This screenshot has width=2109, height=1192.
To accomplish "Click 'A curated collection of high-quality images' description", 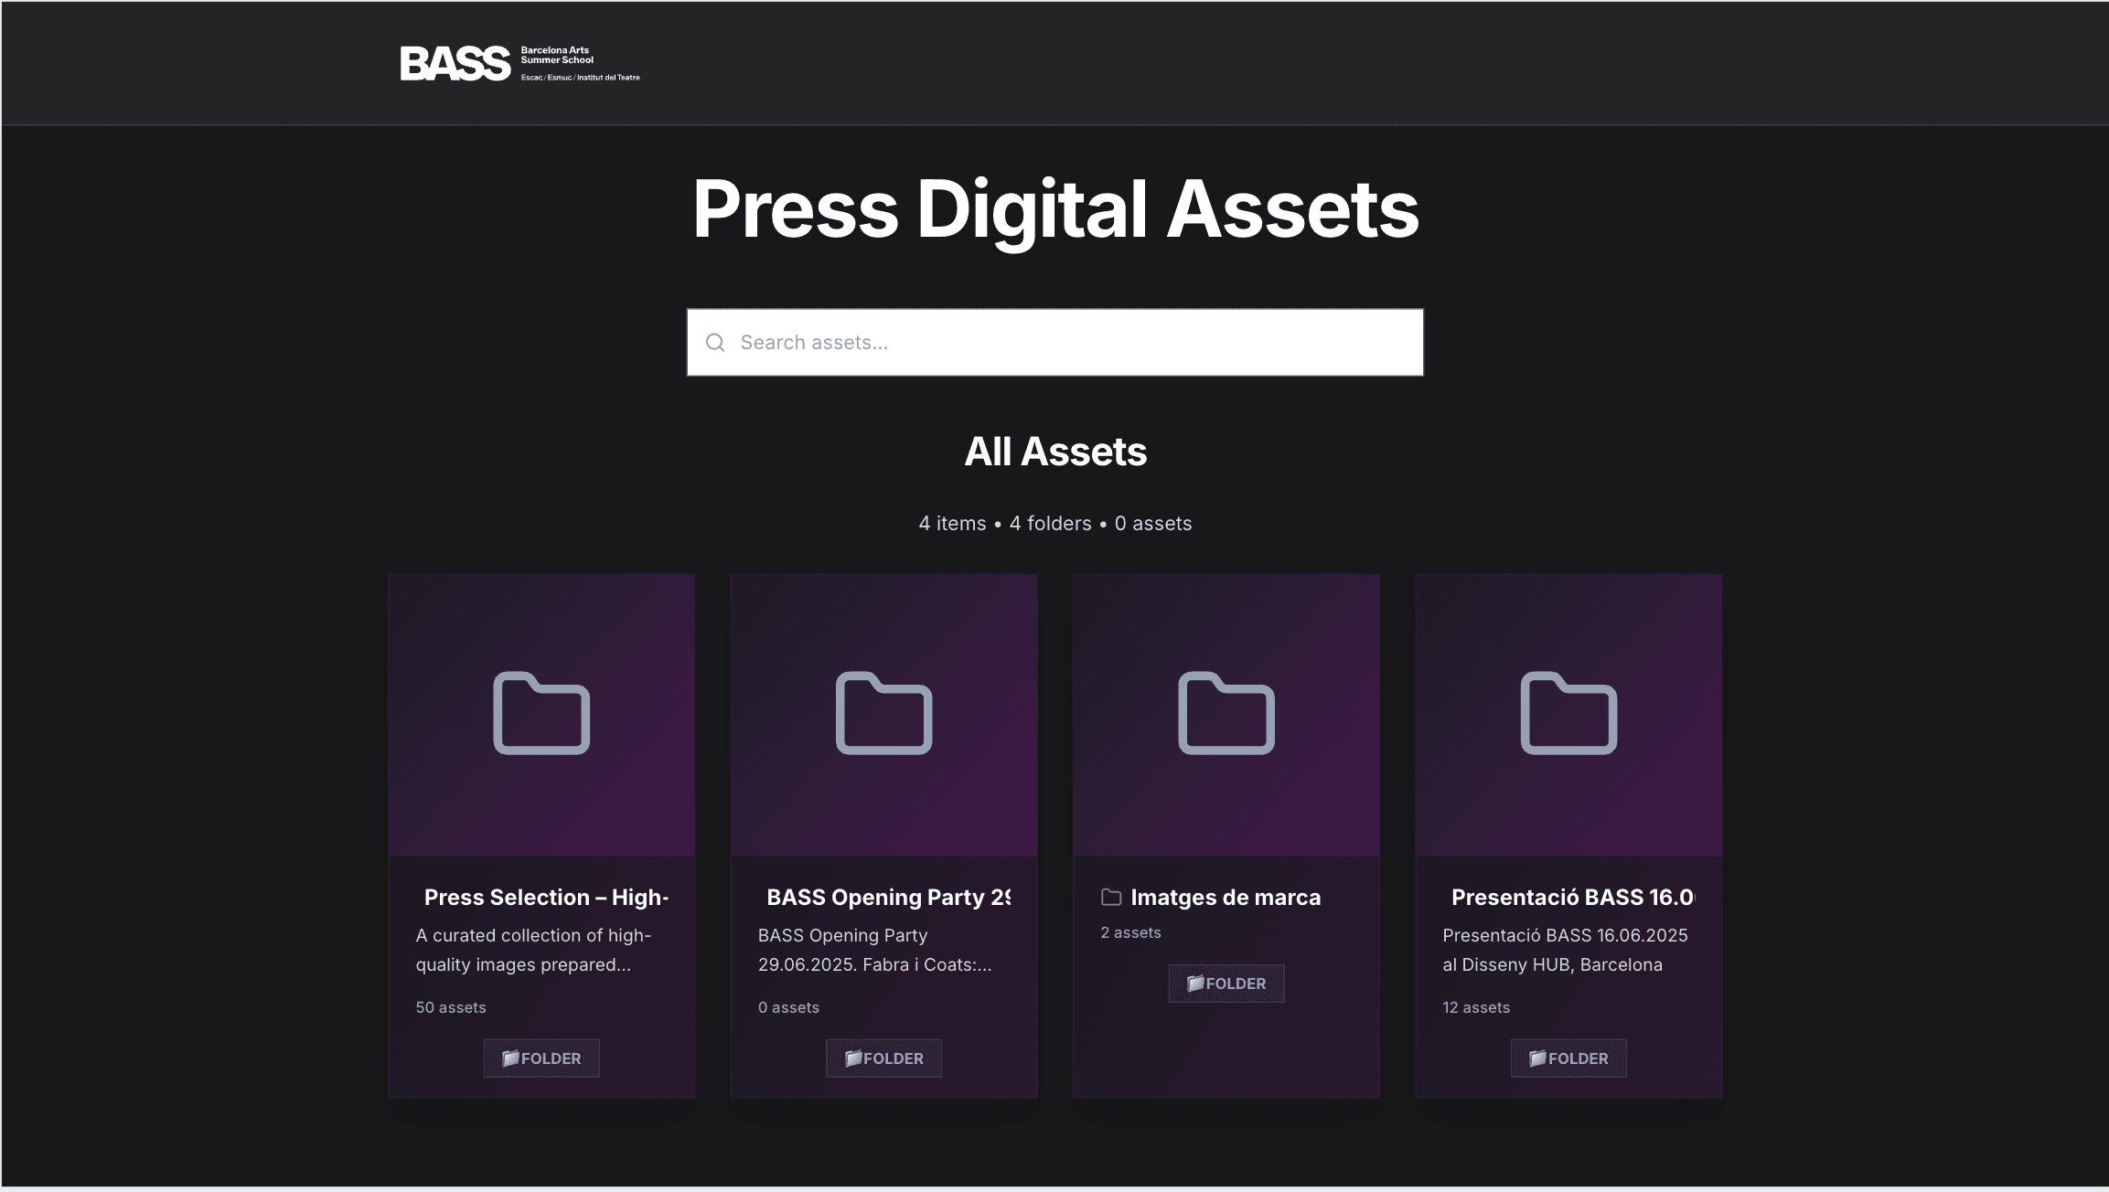I will click(533, 950).
